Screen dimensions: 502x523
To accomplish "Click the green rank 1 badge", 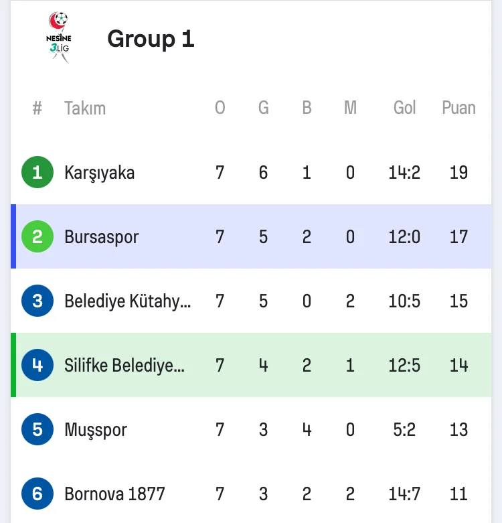I will [37, 173].
